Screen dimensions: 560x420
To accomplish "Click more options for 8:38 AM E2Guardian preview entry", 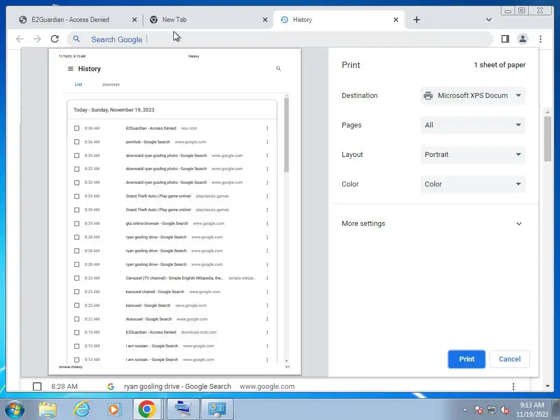I will tap(267, 128).
